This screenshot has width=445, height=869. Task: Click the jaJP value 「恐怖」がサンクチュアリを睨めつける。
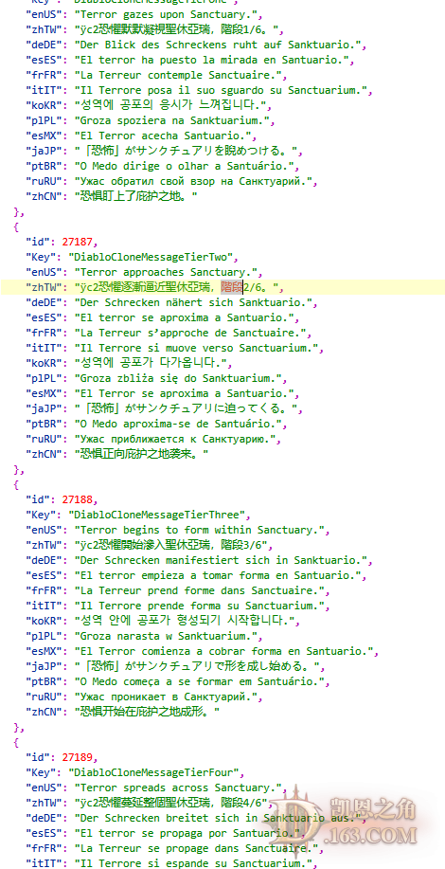pyautogui.click(x=187, y=151)
